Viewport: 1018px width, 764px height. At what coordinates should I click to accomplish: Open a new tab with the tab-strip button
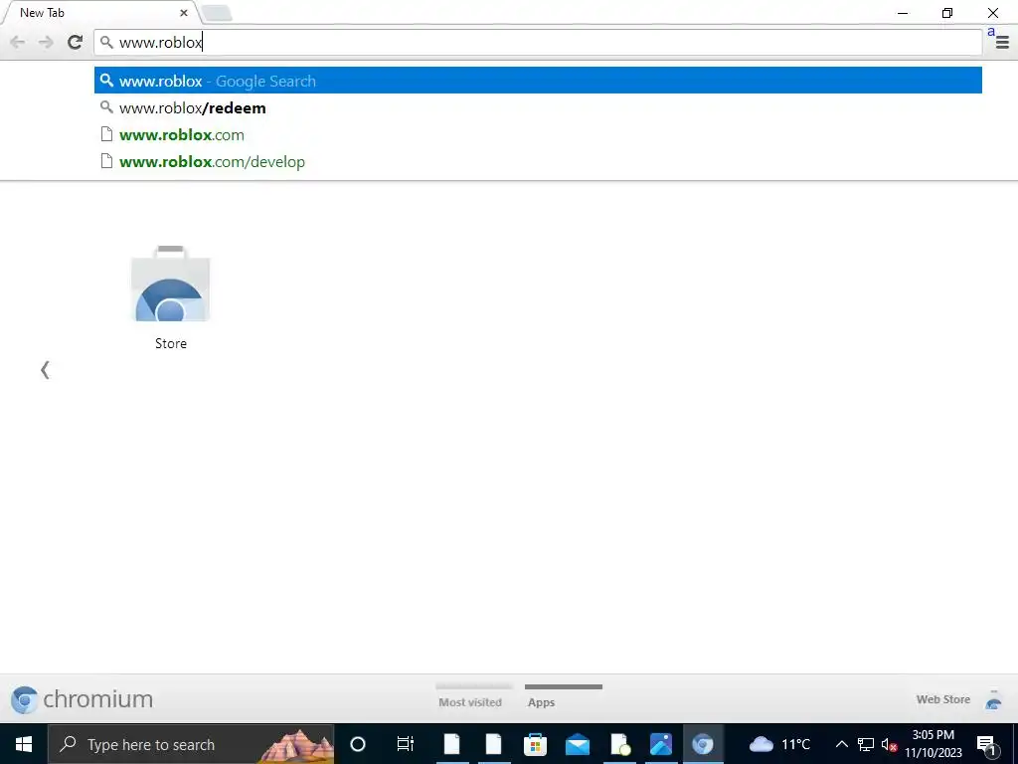(x=216, y=13)
